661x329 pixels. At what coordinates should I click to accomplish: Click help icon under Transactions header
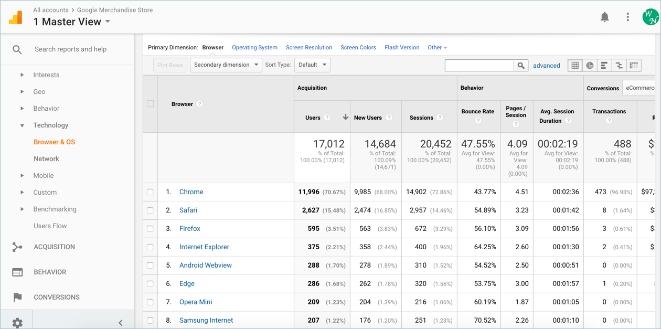pyautogui.click(x=609, y=121)
